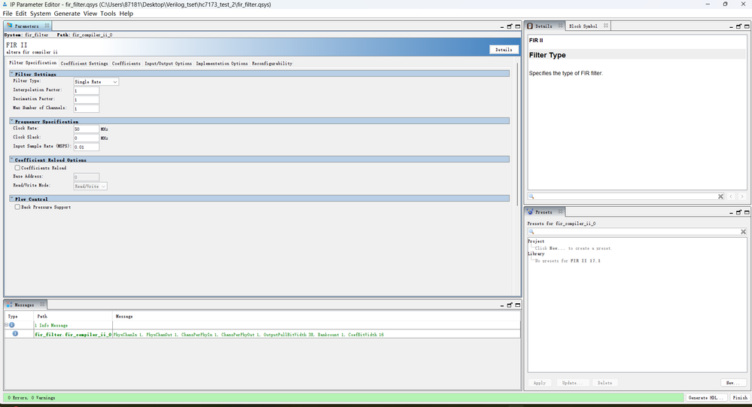
Task: Close the Details tab via its X icon
Action: click(x=560, y=26)
